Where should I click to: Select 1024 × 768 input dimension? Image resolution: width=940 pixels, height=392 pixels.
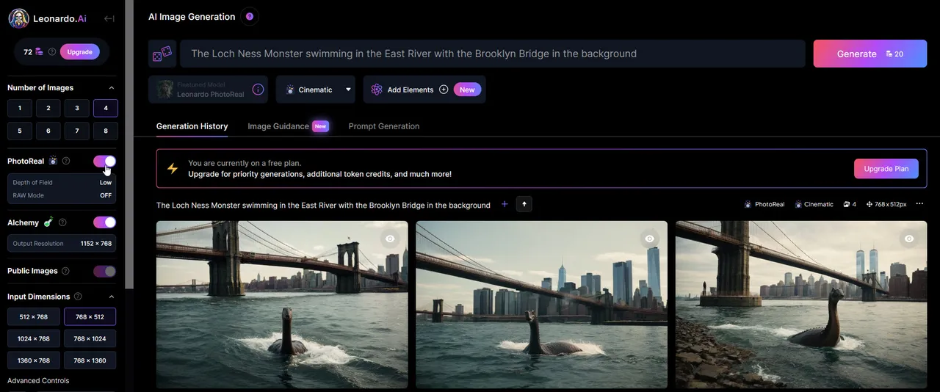coord(34,338)
